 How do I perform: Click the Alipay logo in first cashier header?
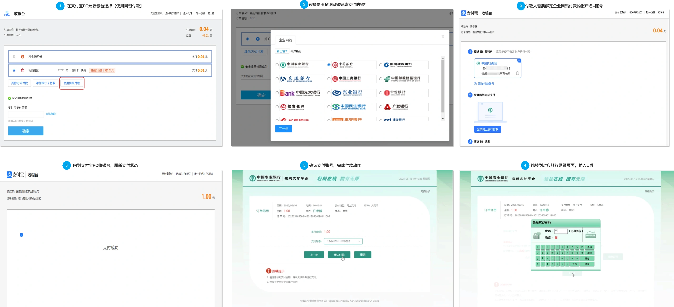click(7, 14)
